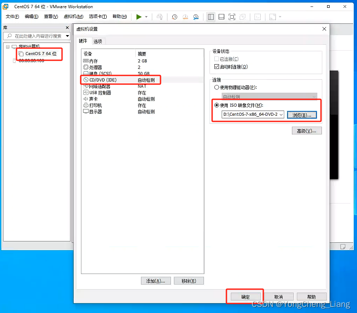Select the 网络适配器 device row
Viewport: 357px width, 313px height.
tap(142, 86)
